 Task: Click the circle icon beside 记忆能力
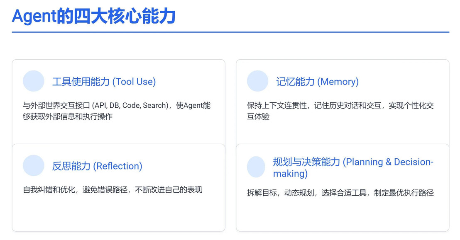click(257, 81)
